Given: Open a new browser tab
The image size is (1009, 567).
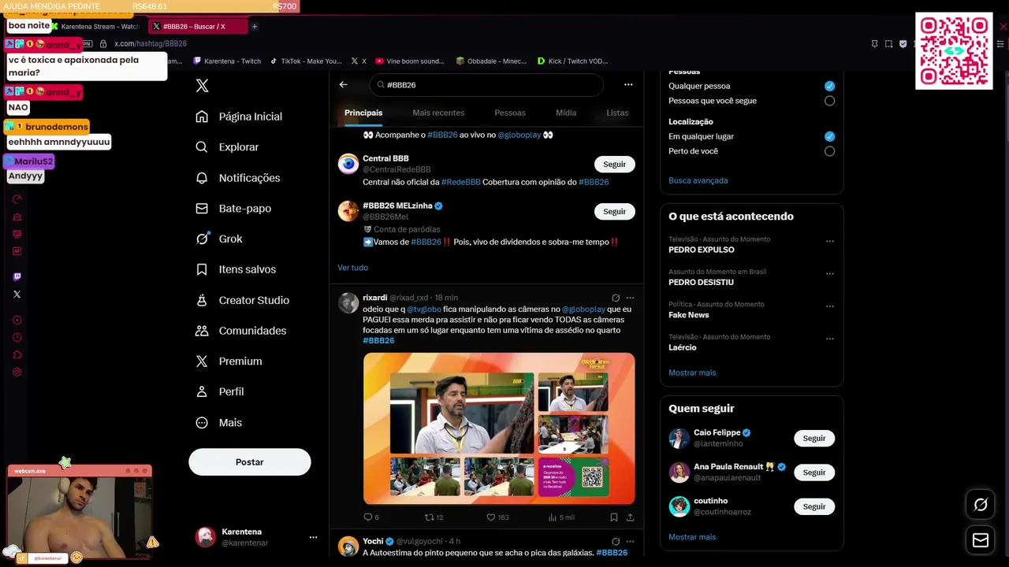Looking at the screenshot, I should pos(254,26).
